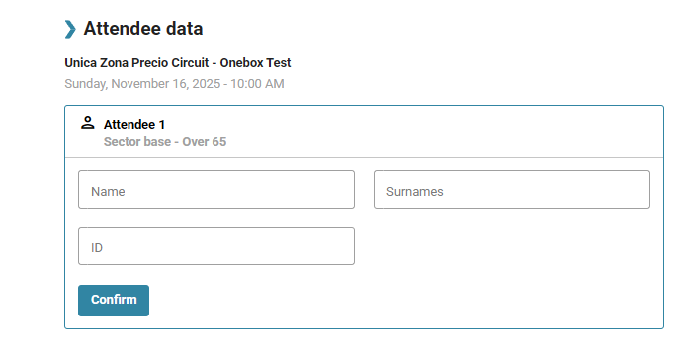Click the Over 65 rate text
The height and width of the screenshot is (360, 686).
click(x=205, y=142)
